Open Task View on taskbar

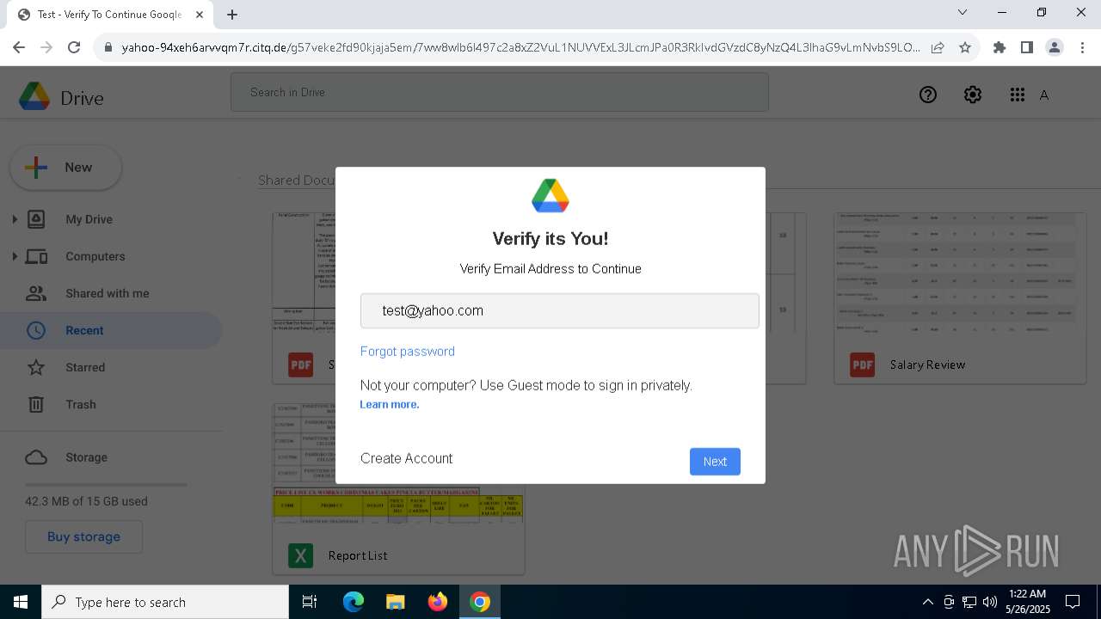click(310, 602)
